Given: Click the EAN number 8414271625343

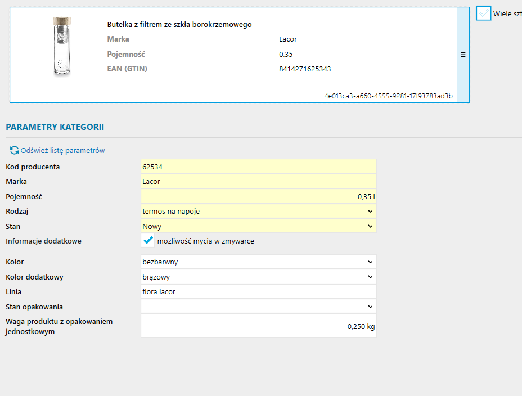Looking at the screenshot, I should tap(305, 69).
